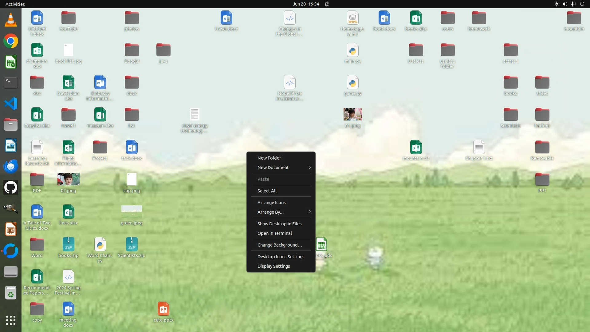Open system status menu power icon
This screenshot has width=590, height=332.
point(582,4)
